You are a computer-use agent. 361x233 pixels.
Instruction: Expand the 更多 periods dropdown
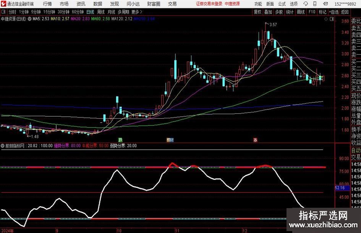(x=137, y=12)
